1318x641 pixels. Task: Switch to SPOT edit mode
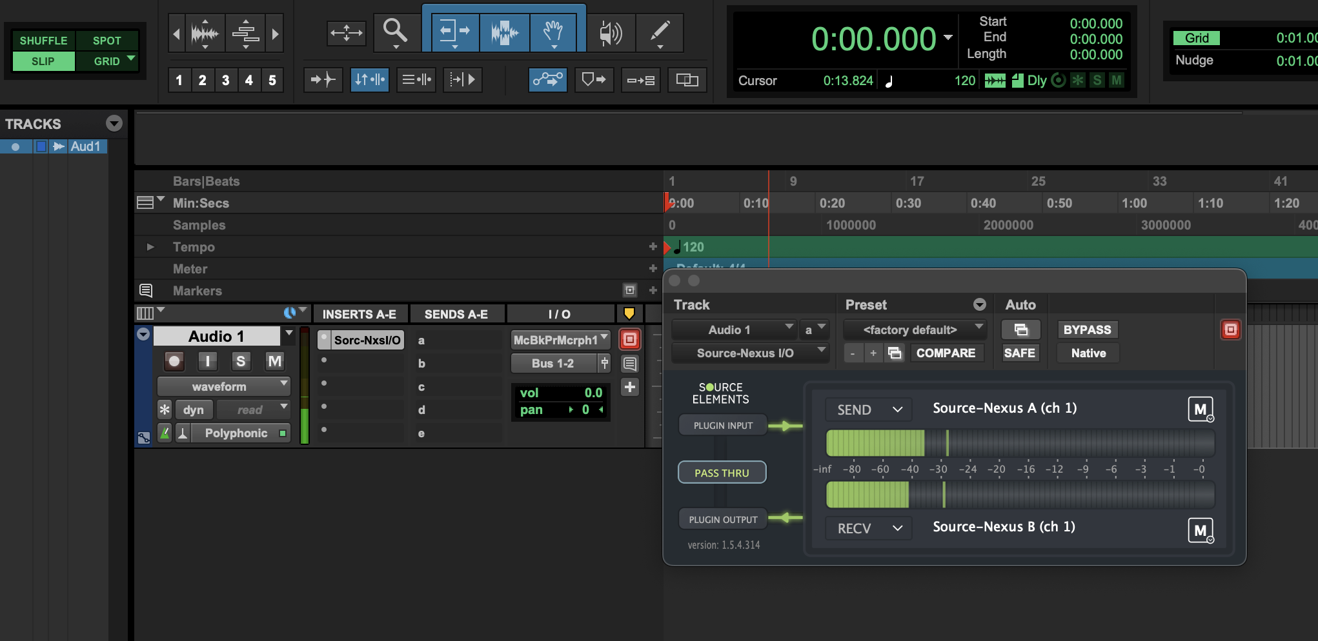pyautogui.click(x=106, y=41)
